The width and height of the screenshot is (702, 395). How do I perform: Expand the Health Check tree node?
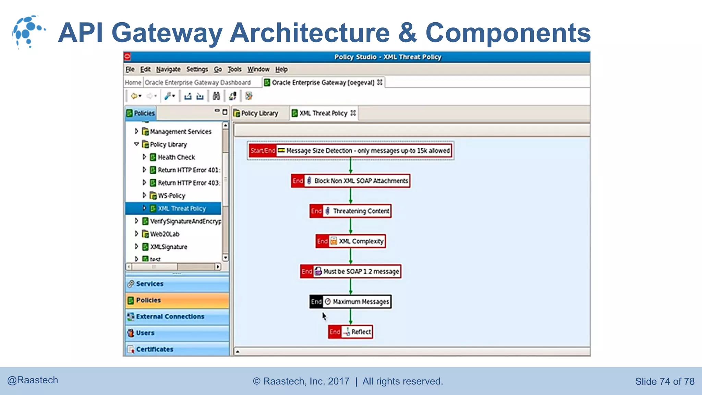point(144,157)
